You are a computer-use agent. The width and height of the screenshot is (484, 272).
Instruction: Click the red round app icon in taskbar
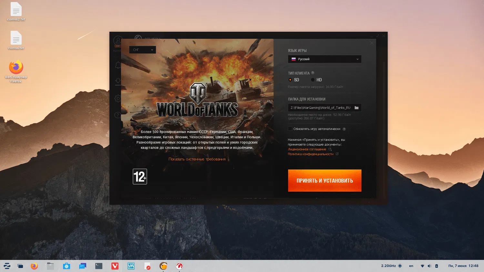179,266
